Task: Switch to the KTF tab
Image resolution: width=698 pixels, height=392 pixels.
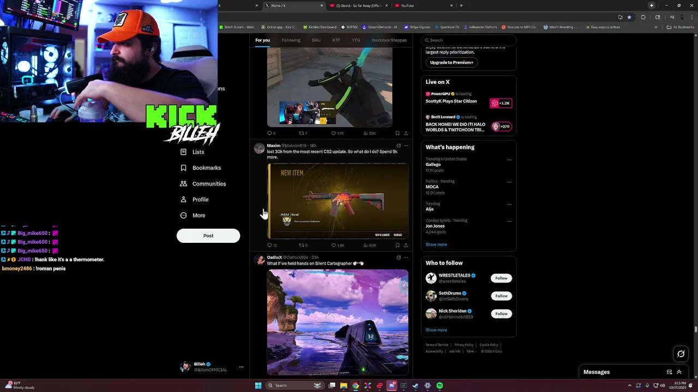Action: tap(336, 40)
